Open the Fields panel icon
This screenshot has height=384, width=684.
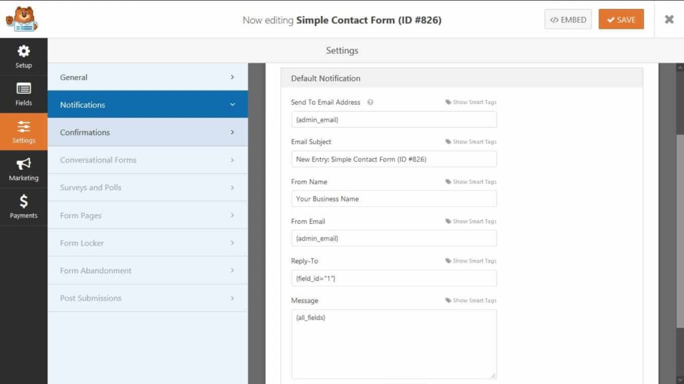click(23, 89)
